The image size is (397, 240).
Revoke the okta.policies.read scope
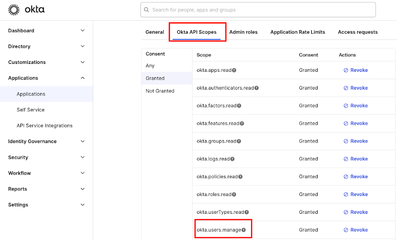[356, 177]
